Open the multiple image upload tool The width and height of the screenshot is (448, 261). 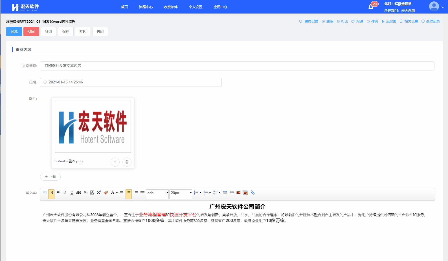click(245, 193)
